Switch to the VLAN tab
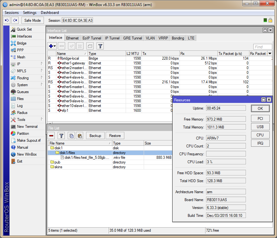277x238 pixels. coord(150,38)
